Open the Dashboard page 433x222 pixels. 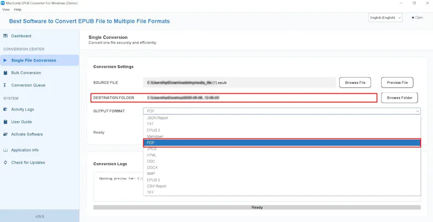pyautogui.click(x=21, y=36)
